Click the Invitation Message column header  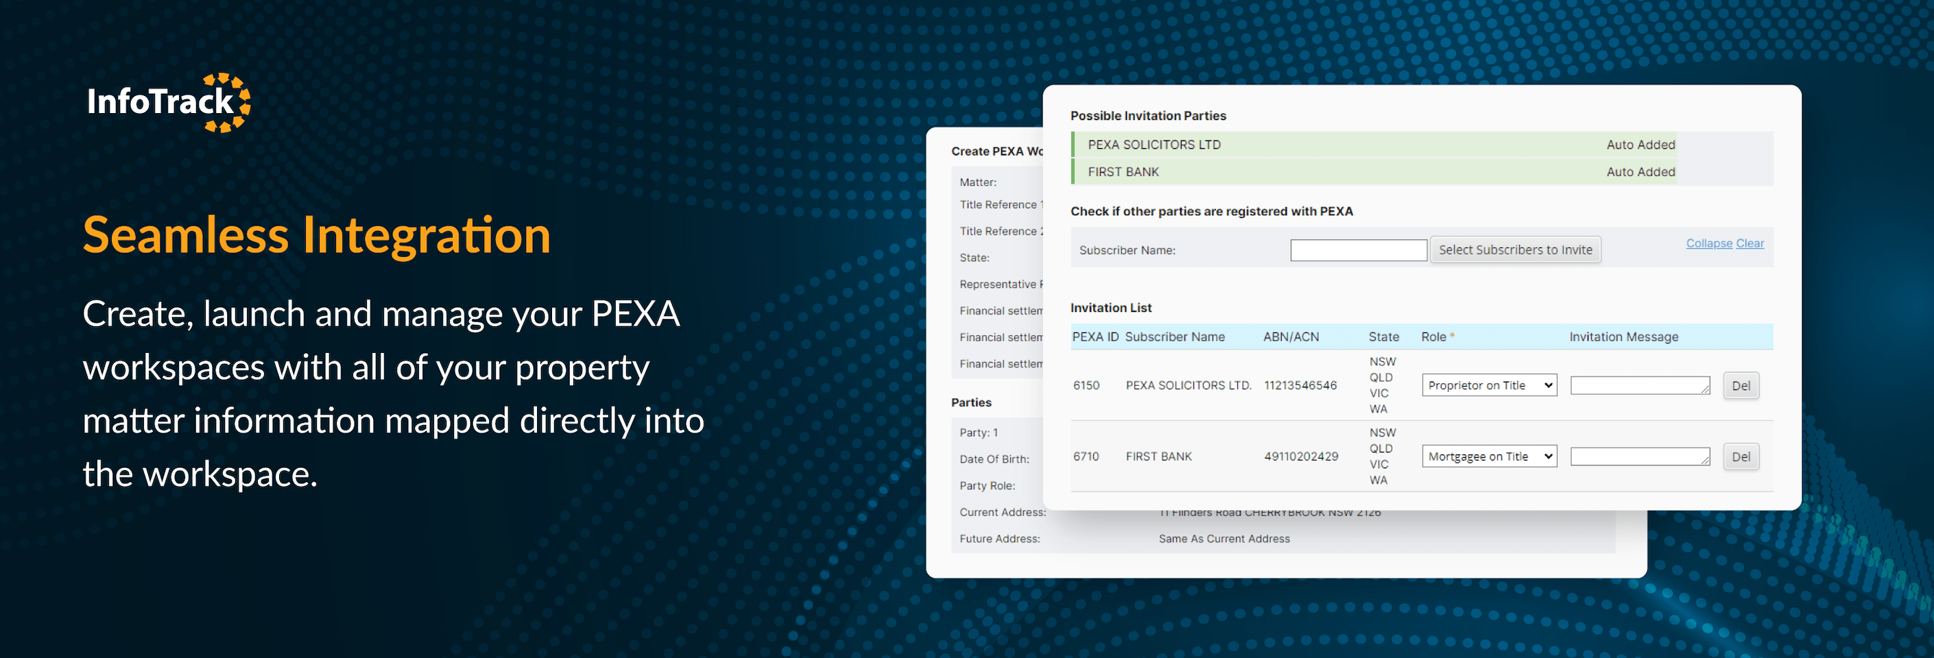[x=1623, y=337]
